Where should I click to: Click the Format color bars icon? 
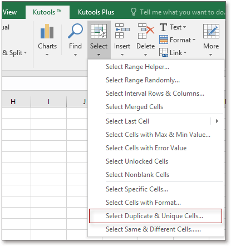[164, 40]
